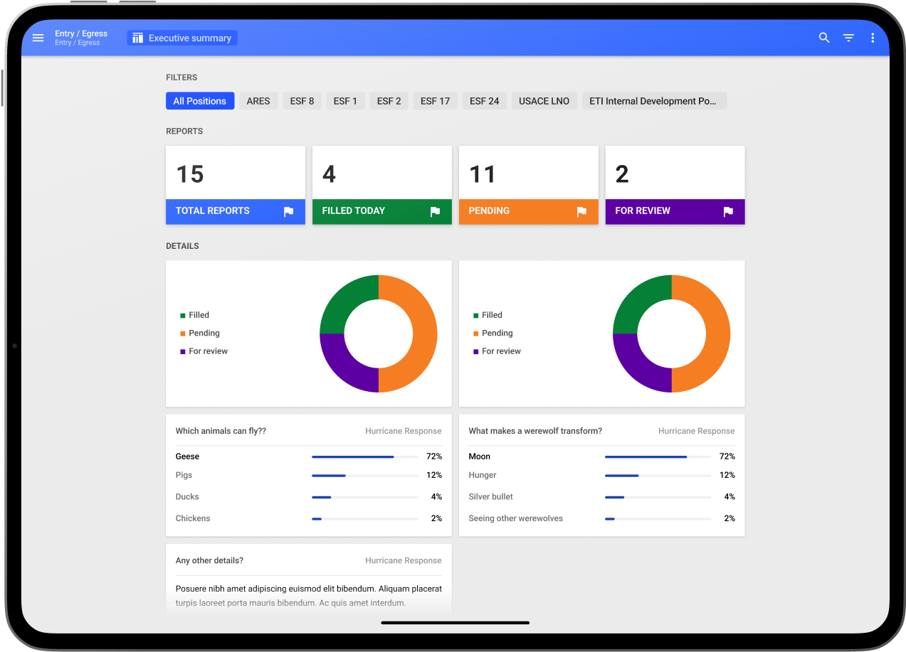The width and height of the screenshot is (906, 652).
Task: Click the Pending legend in right chart
Action: point(497,333)
